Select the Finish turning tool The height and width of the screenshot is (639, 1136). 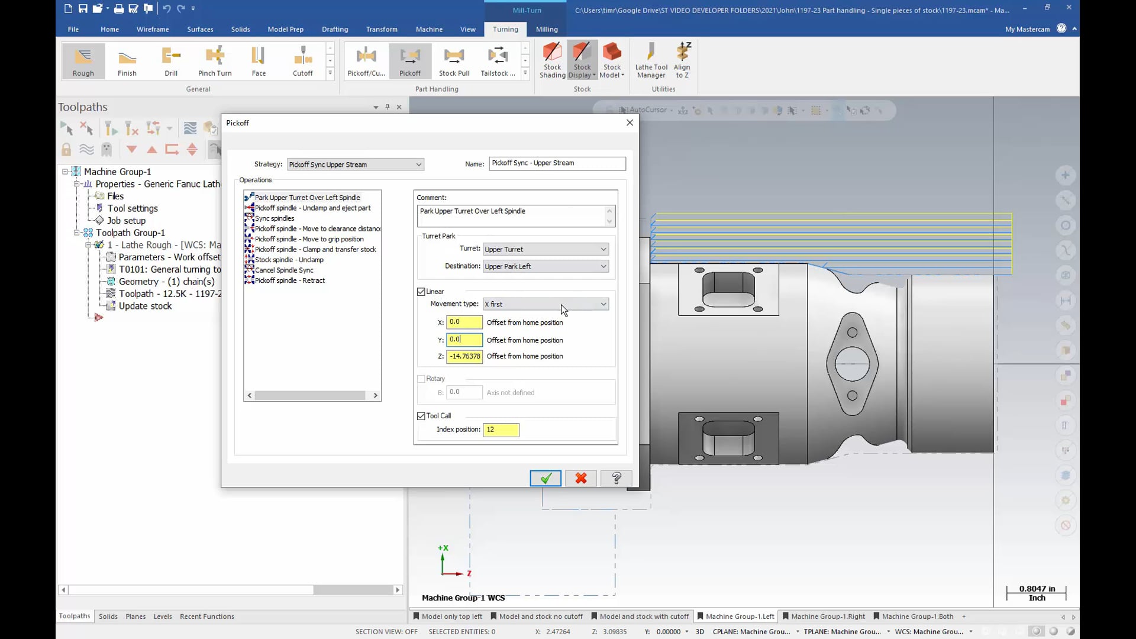(x=127, y=62)
